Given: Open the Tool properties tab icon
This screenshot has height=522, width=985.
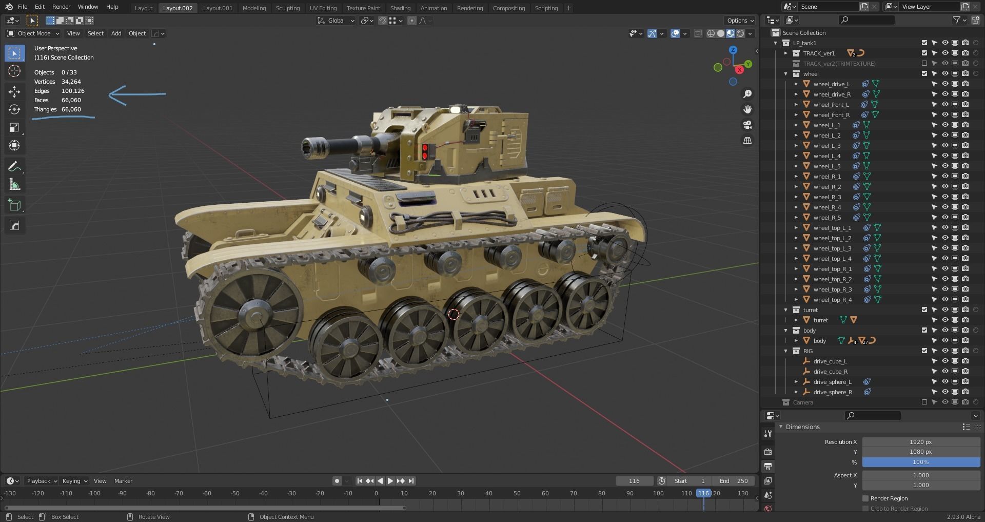Looking at the screenshot, I should [768, 434].
